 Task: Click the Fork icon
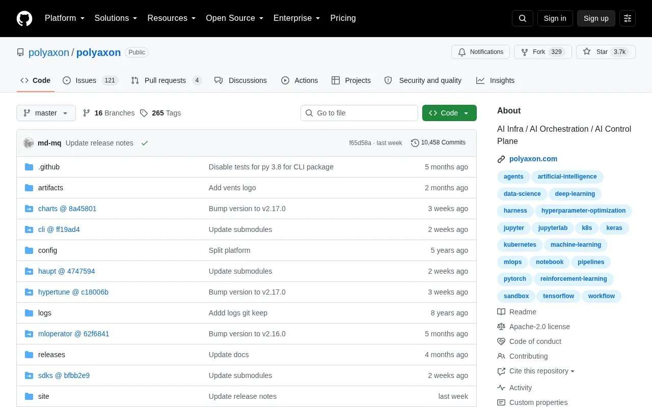click(525, 52)
